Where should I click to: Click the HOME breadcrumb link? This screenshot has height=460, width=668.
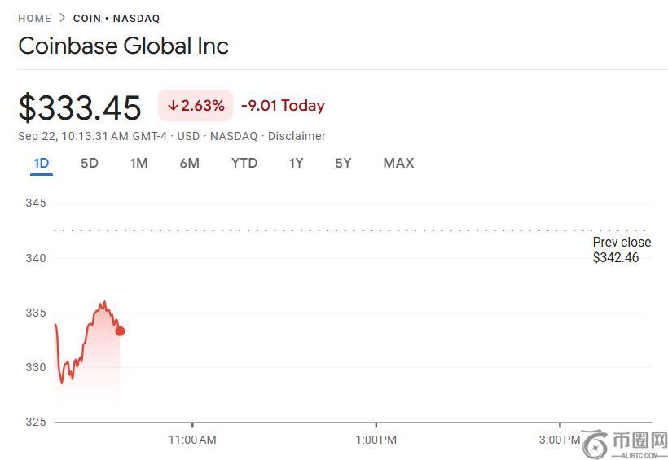[x=34, y=18]
